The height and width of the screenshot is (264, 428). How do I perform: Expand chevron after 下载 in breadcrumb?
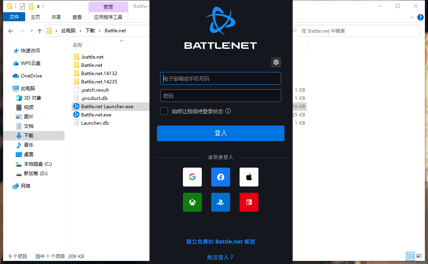click(x=100, y=31)
